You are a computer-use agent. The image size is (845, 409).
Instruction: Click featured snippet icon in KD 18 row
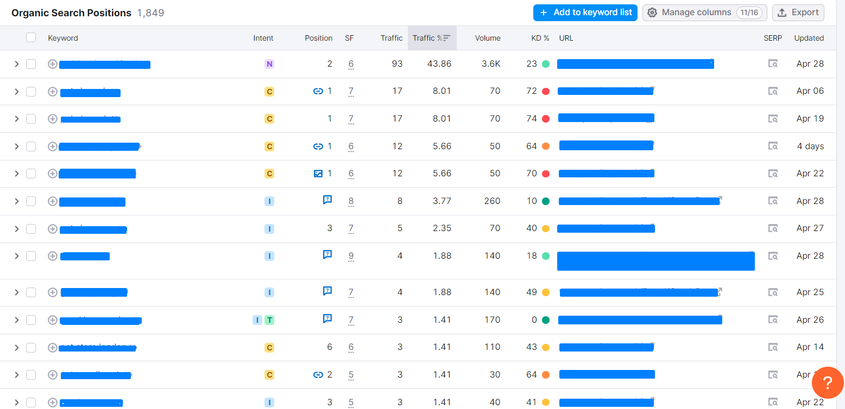327,254
